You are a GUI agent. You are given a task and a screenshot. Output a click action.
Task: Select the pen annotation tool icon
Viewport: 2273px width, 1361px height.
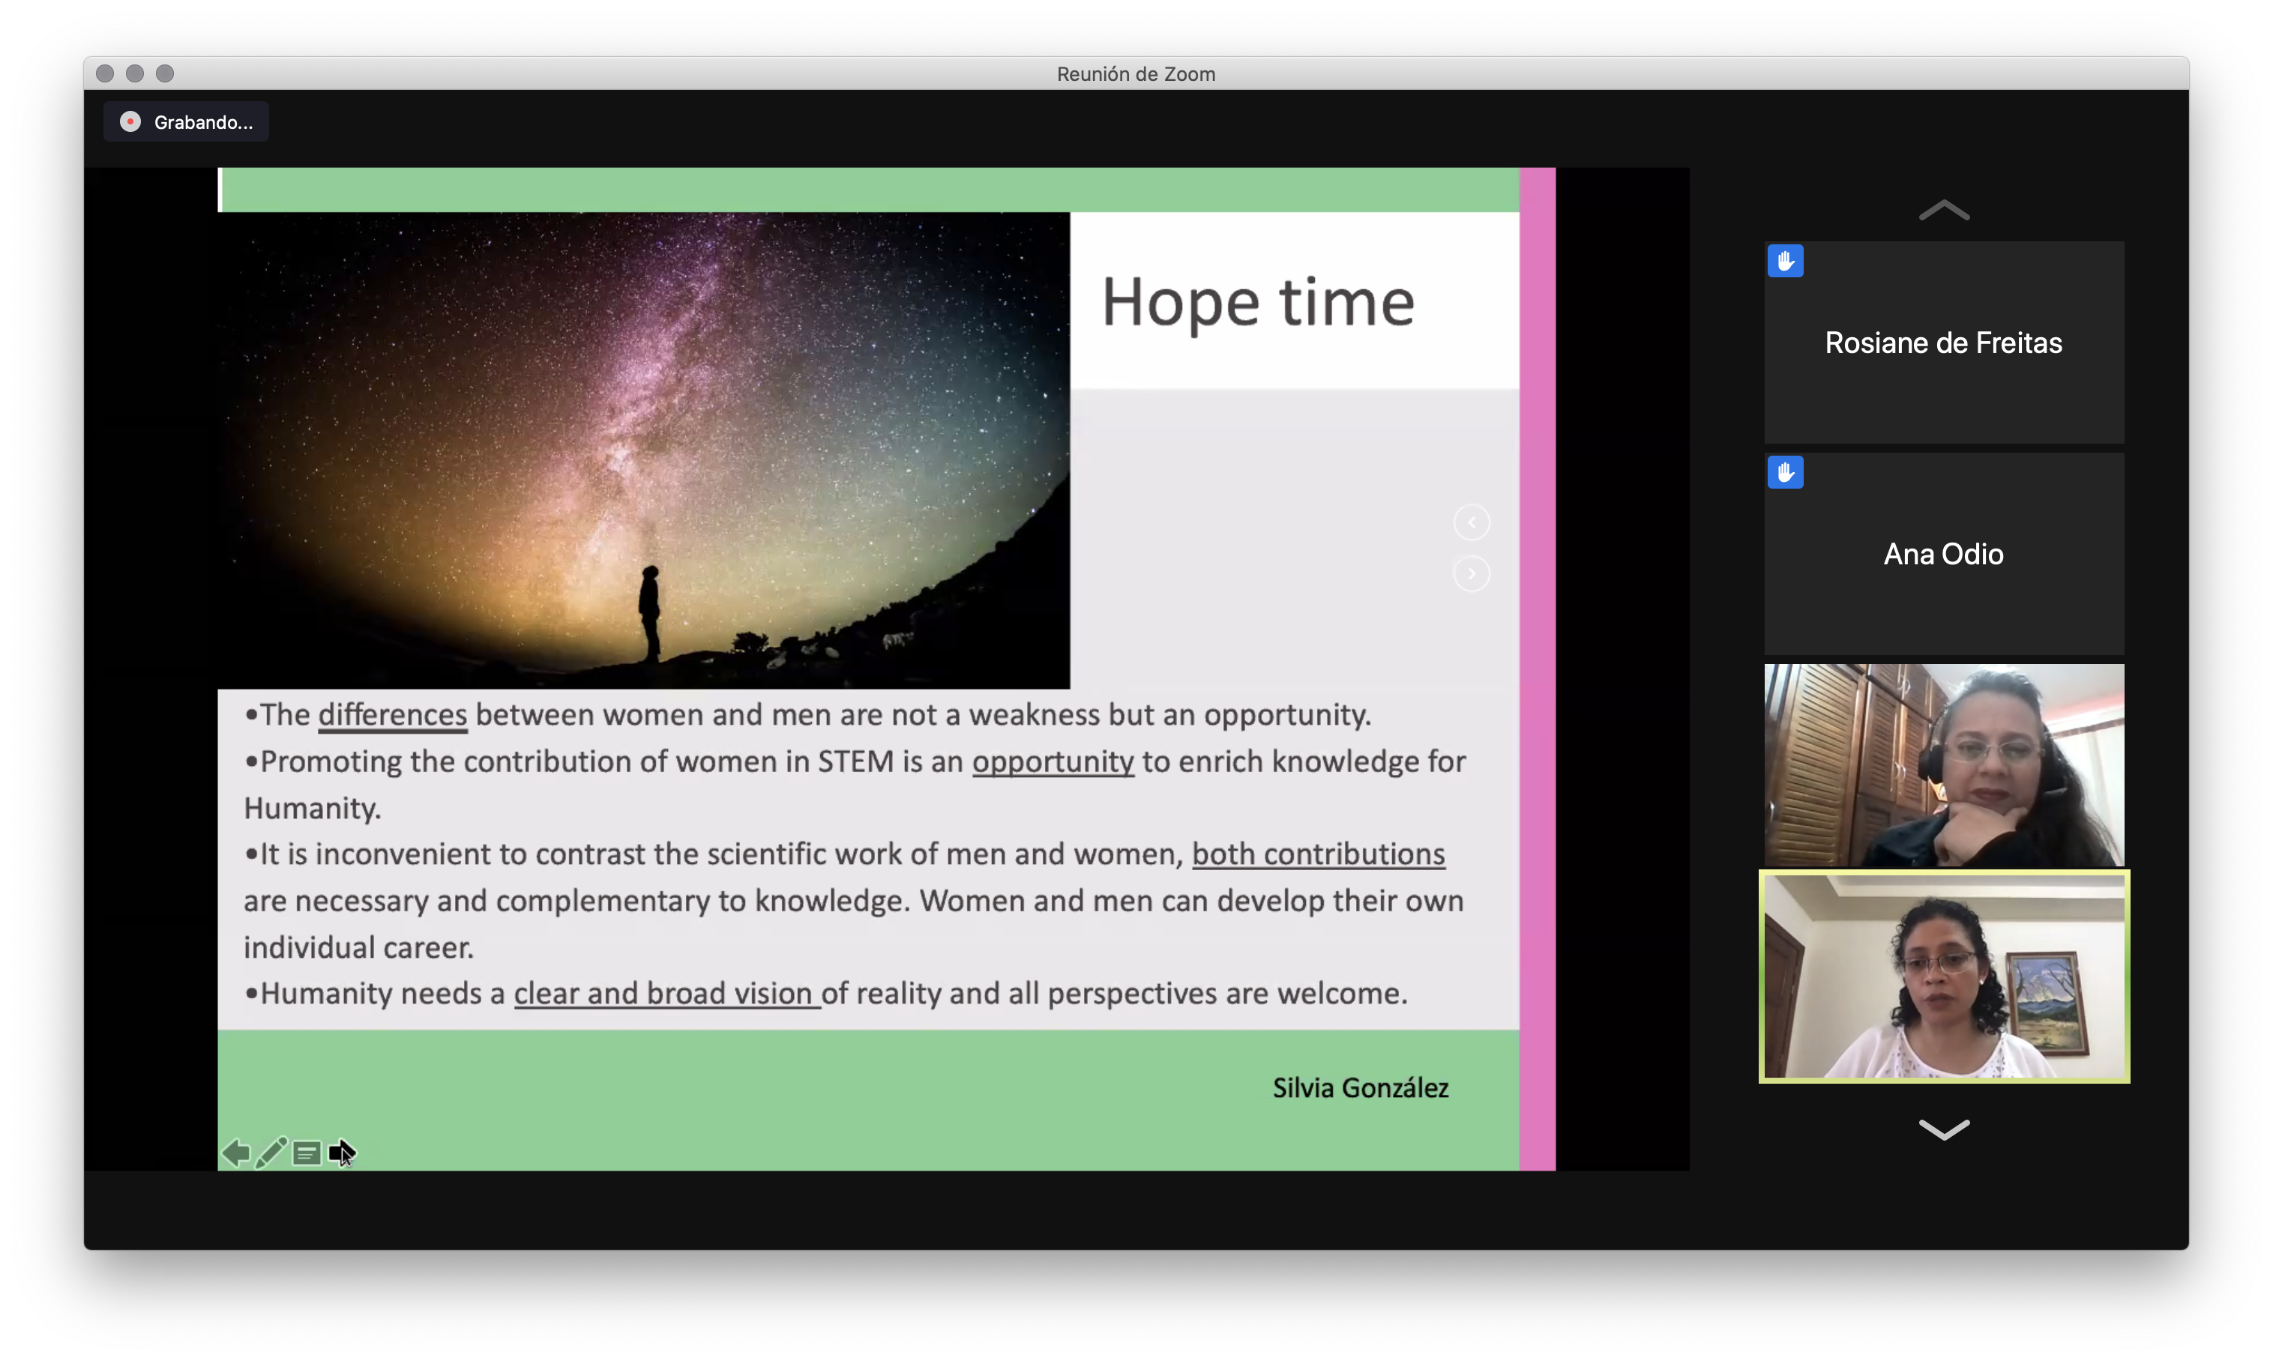271,1152
